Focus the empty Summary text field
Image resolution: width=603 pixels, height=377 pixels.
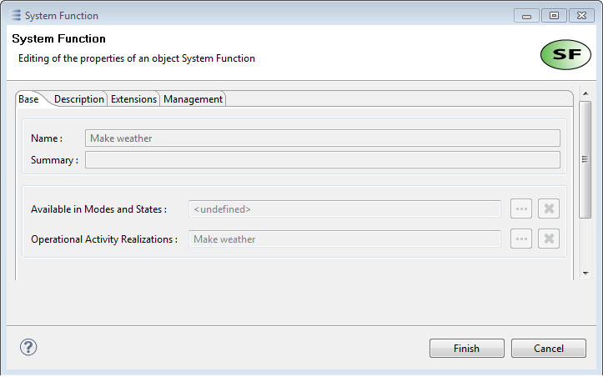click(x=322, y=160)
